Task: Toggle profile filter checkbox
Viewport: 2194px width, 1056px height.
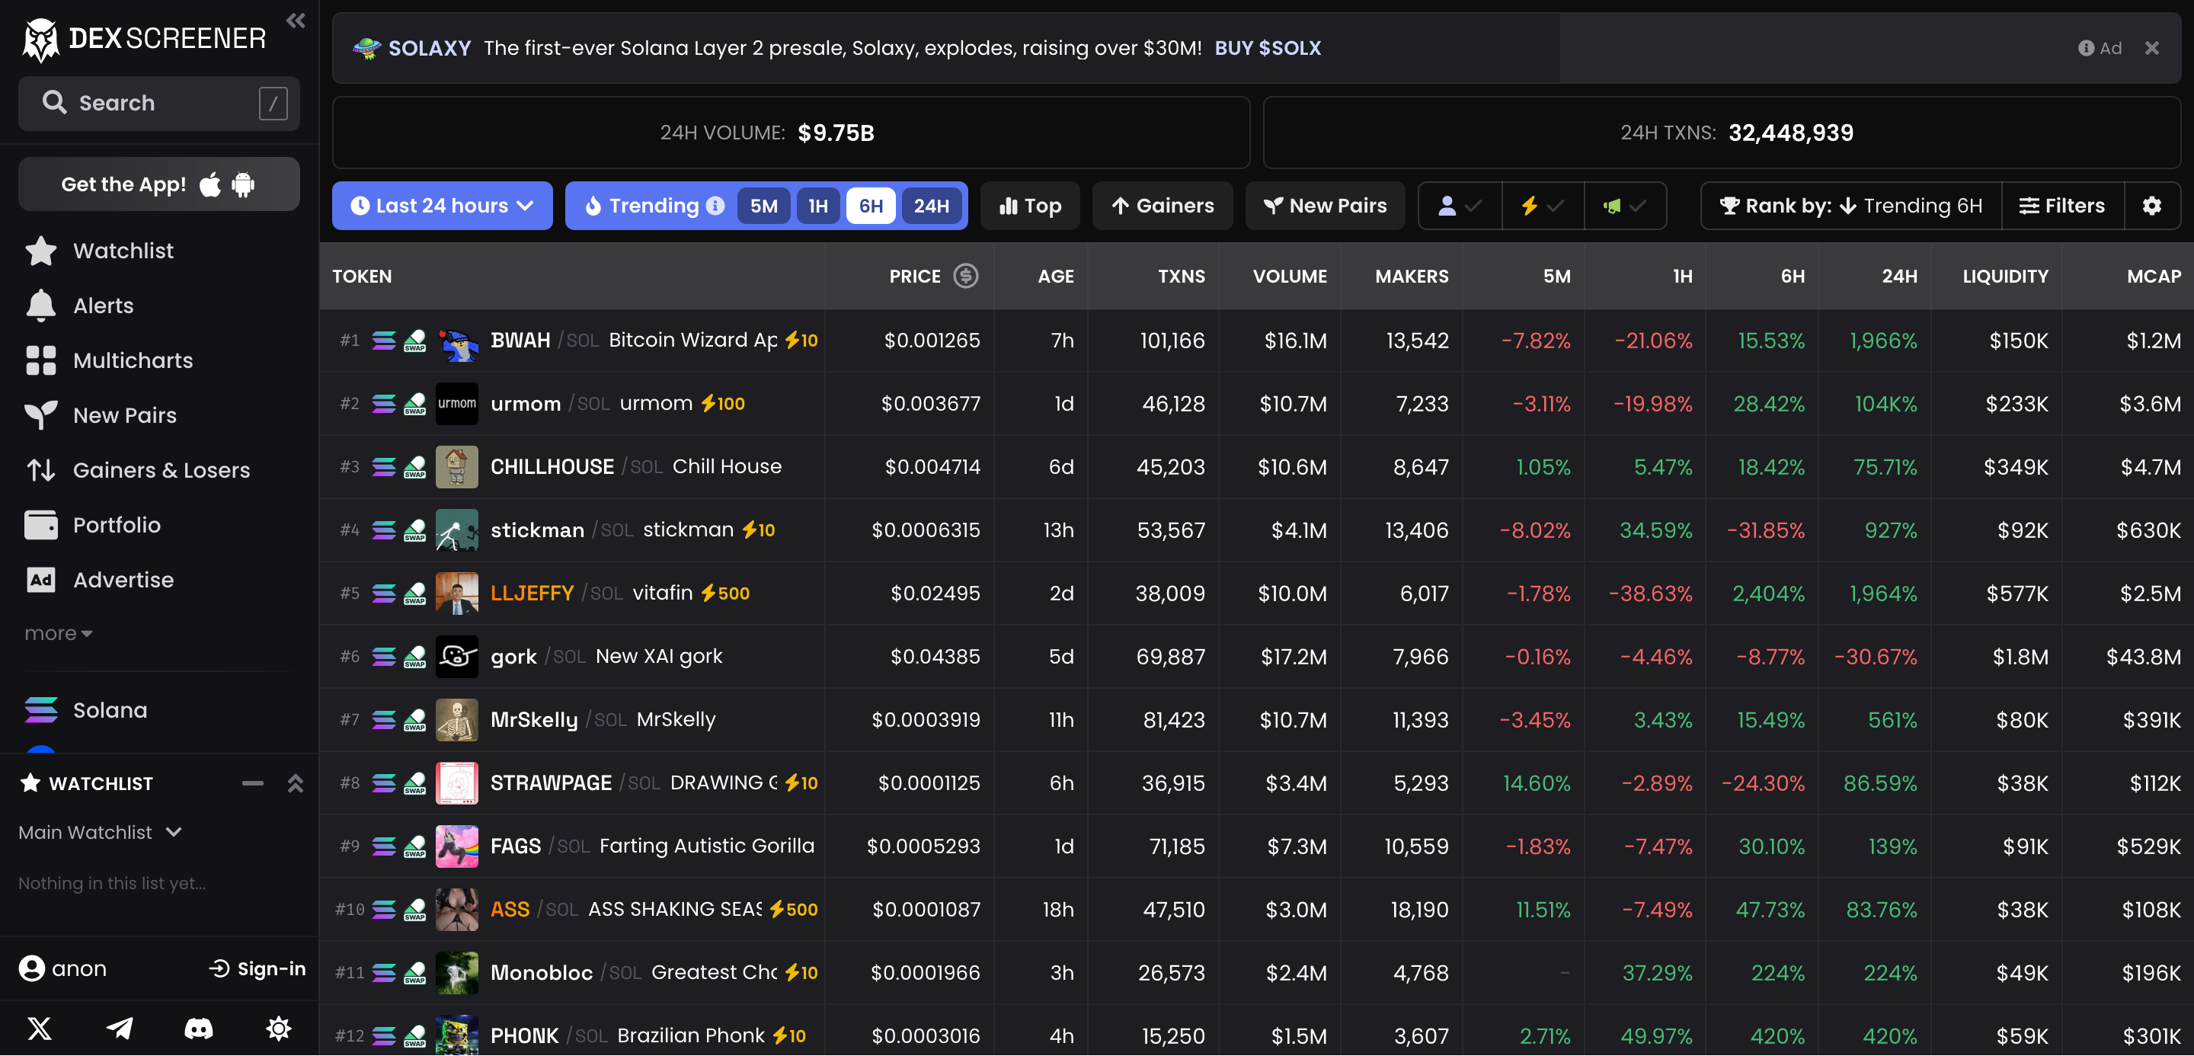Action: coord(1460,205)
